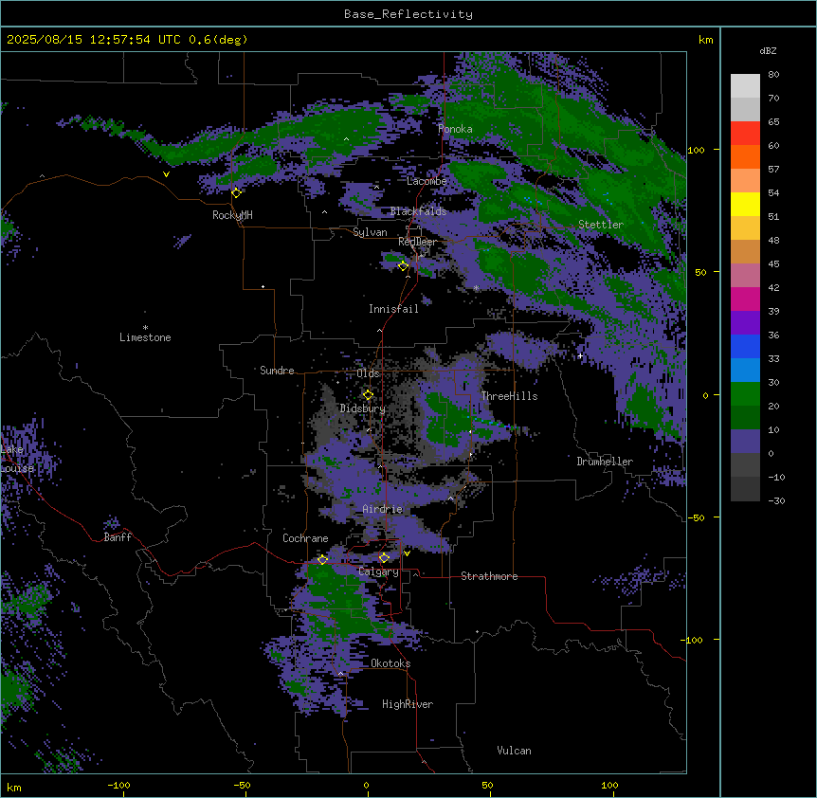Click the Banff label on the map

[x=118, y=537]
